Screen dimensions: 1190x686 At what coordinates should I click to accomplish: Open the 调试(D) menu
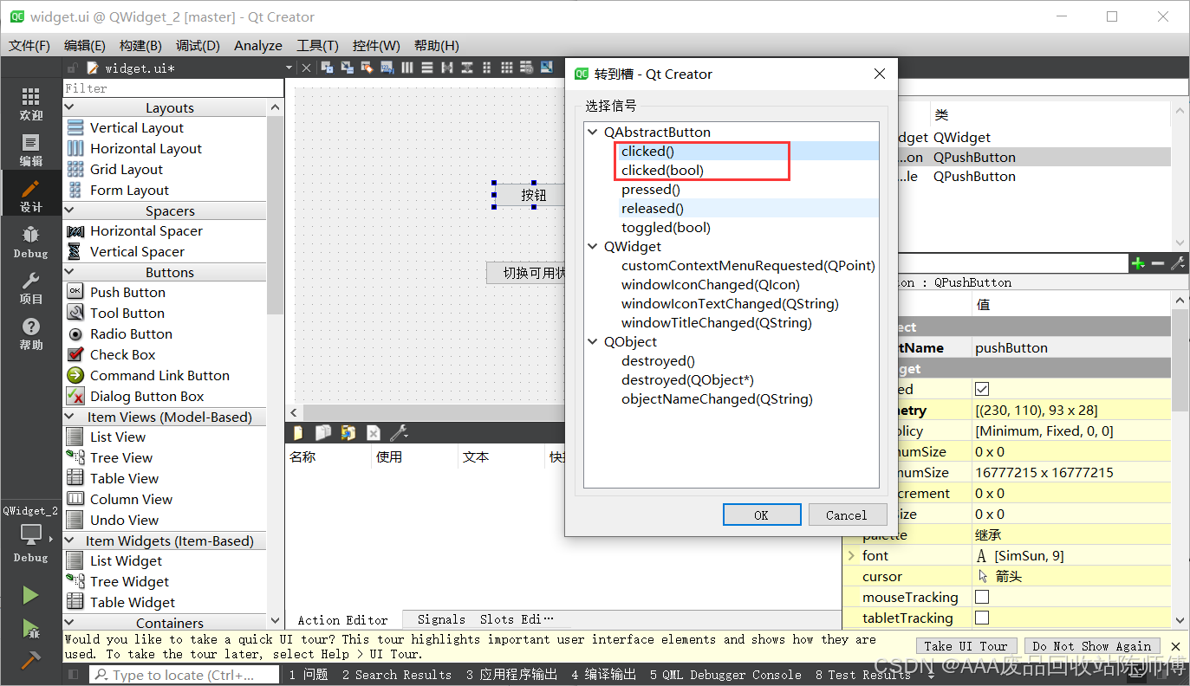click(198, 45)
